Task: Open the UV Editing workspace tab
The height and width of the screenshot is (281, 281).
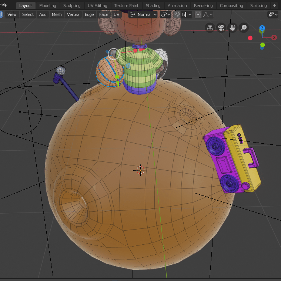Action: tap(97, 6)
